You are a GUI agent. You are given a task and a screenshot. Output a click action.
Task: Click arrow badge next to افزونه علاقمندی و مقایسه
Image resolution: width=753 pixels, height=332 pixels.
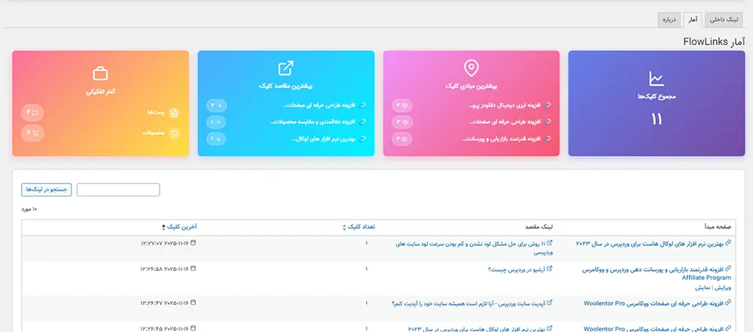[217, 122]
